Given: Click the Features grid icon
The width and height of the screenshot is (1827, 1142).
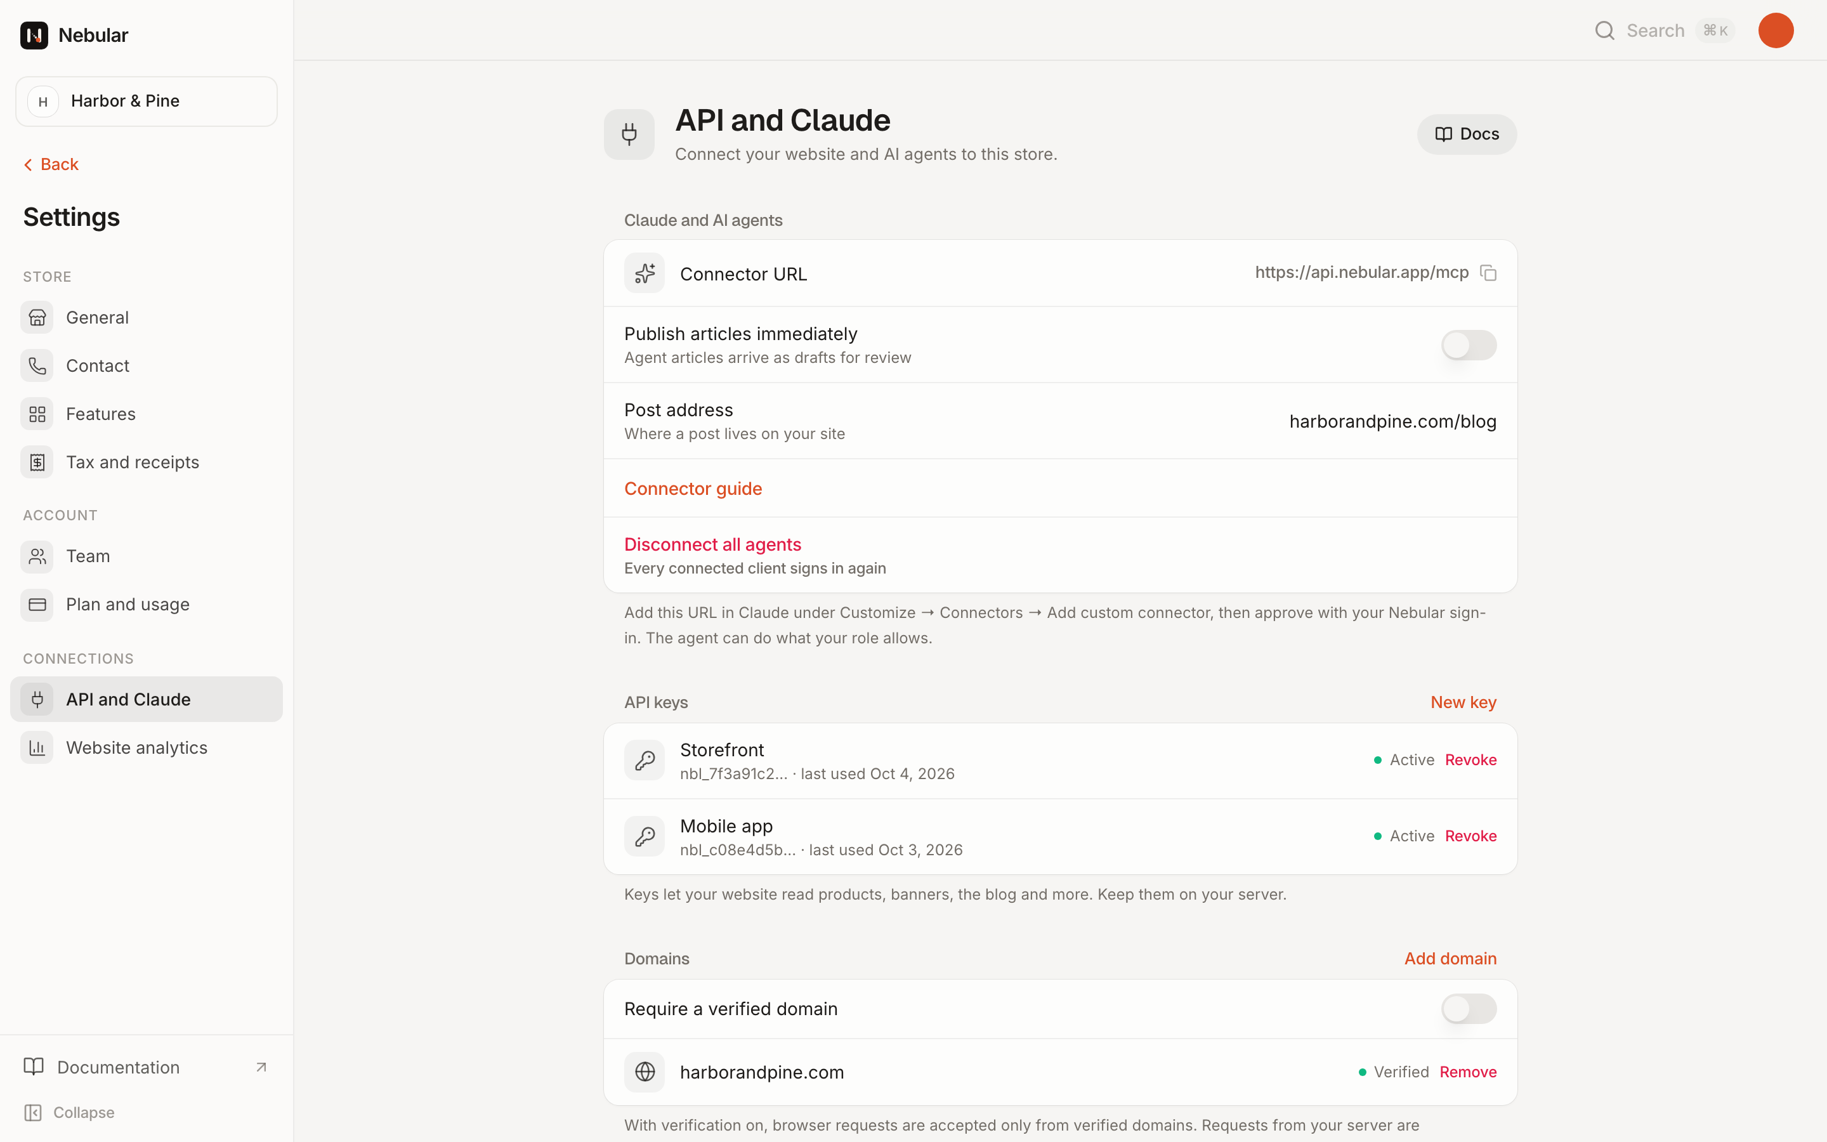Looking at the screenshot, I should point(37,414).
